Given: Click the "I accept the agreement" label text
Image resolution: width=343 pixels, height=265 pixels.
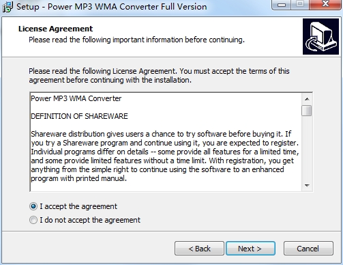Looking at the screenshot, I should click(x=78, y=206).
